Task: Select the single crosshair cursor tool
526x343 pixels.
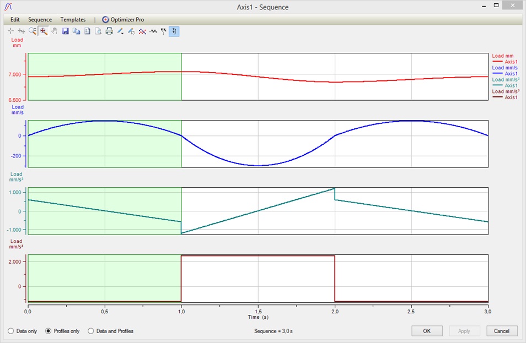Action: [x=11, y=31]
